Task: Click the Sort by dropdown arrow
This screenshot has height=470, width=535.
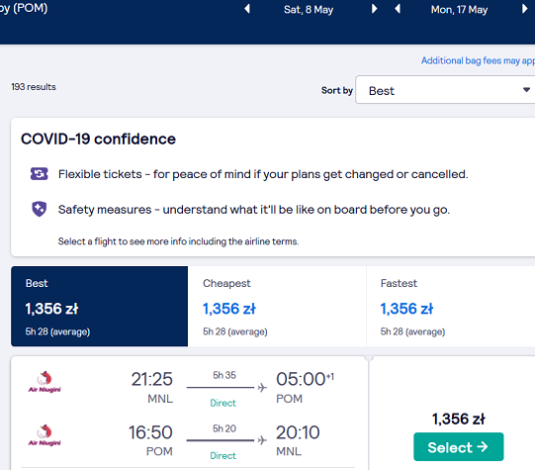Action: pos(526,90)
